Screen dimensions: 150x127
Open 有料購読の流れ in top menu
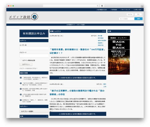click(101, 10)
